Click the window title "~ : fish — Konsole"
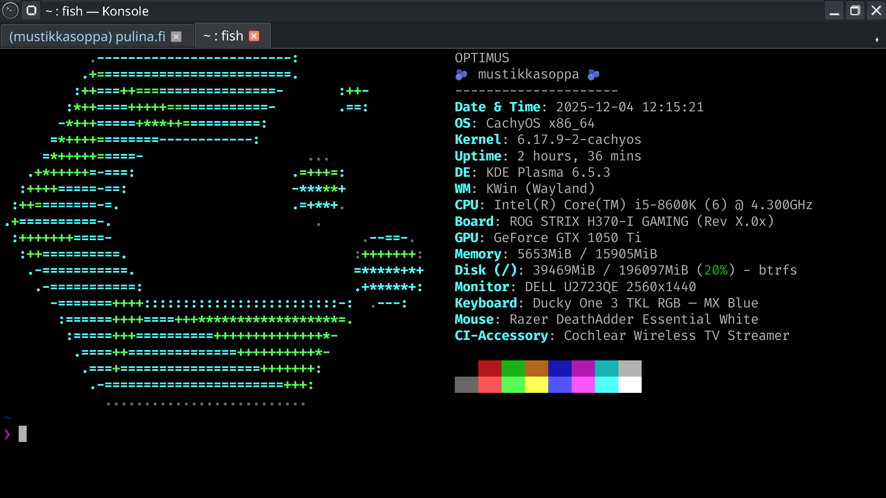 (97, 11)
